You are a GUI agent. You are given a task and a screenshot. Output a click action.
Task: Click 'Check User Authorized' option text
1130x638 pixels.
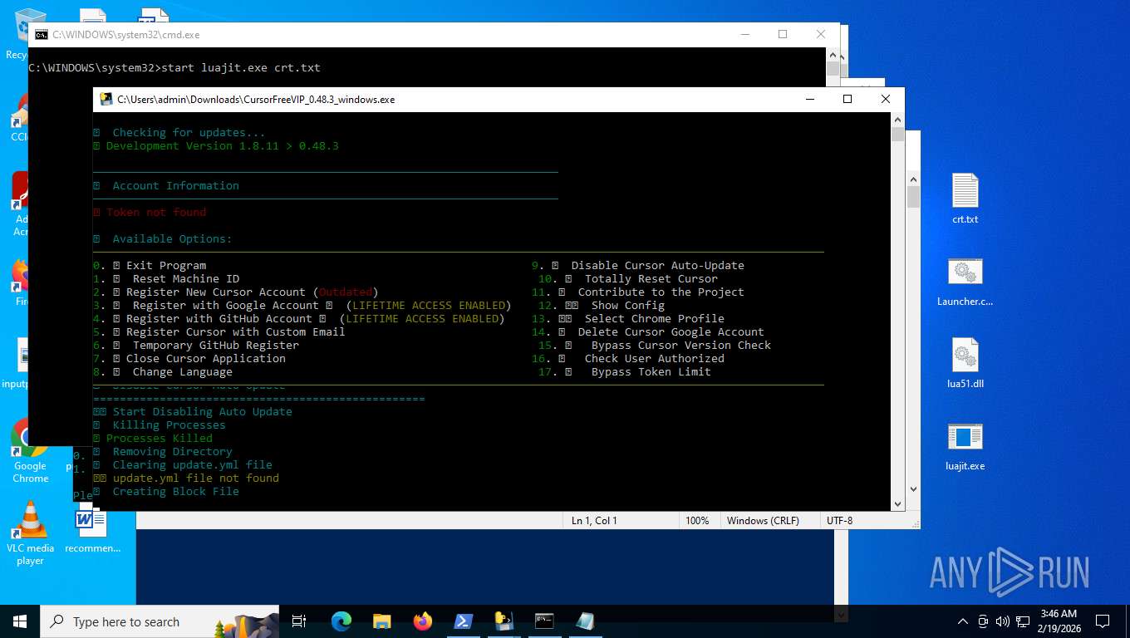pos(654,359)
